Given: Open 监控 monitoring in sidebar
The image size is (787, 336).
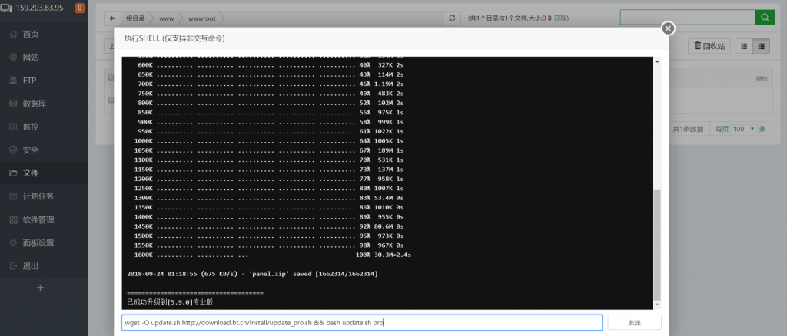Looking at the screenshot, I should tap(31, 127).
